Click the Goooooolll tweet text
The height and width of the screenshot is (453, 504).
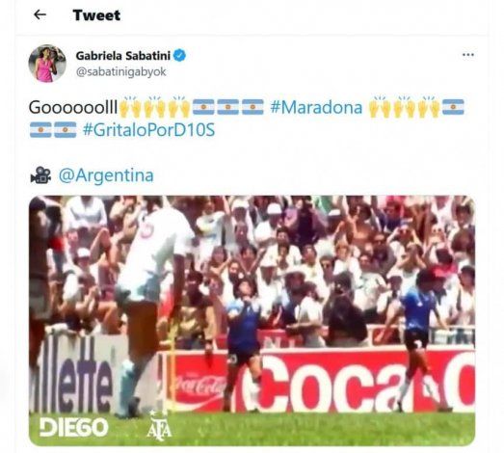73,107
